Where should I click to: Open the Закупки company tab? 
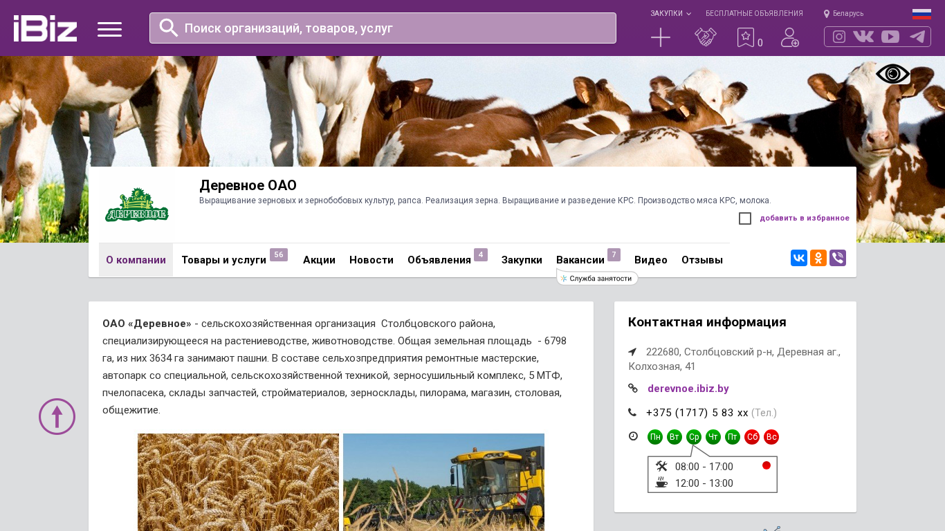click(x=522, y=260)
